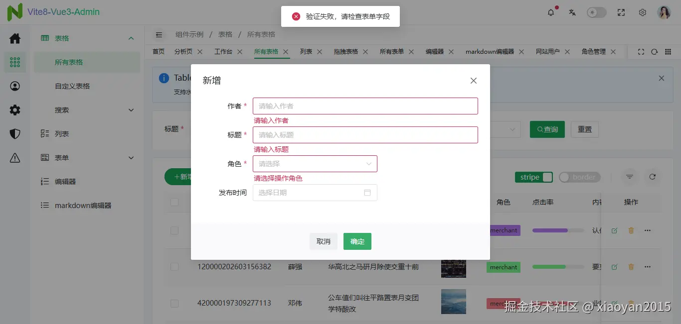Screen dimensions: 681x324
Task: Open more actions for the first row
Action: point(648,230)
